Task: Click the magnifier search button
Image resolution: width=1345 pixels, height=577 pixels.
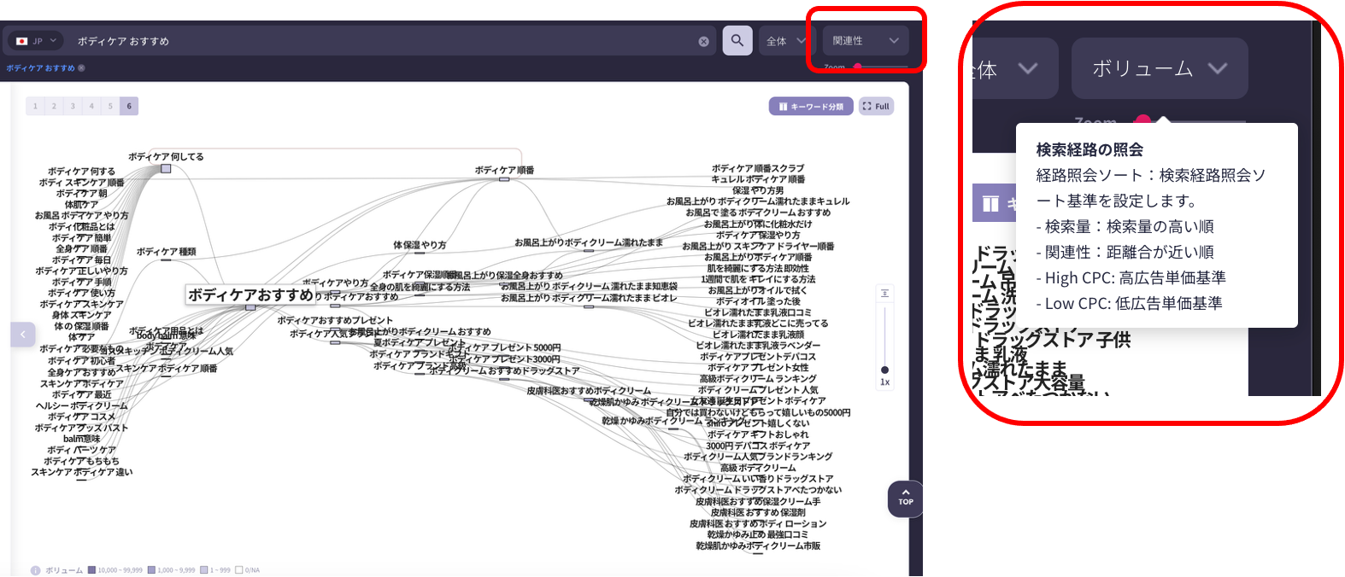Action: click(737, 40)
